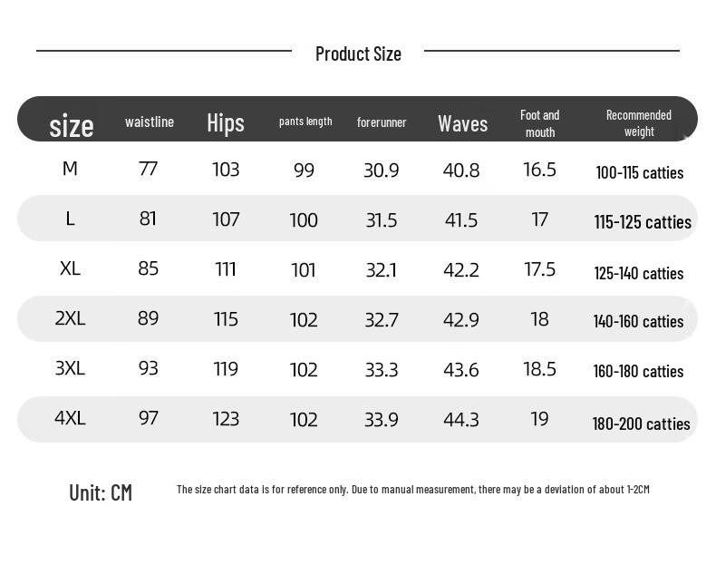This screenshot has height=565, width=716.
Task: Click the Unit: CM label
Action: [101, 492]
